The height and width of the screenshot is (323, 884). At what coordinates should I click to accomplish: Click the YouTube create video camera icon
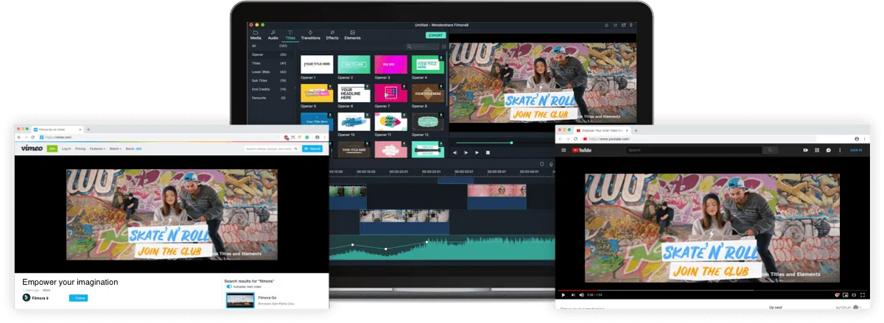pos(805,150)
